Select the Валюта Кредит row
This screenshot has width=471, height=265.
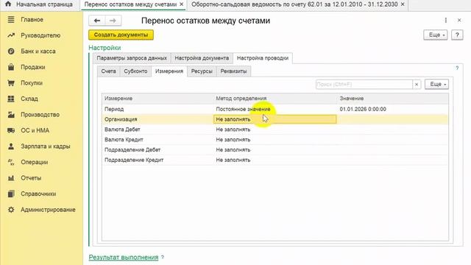click(x=275, y=140)
